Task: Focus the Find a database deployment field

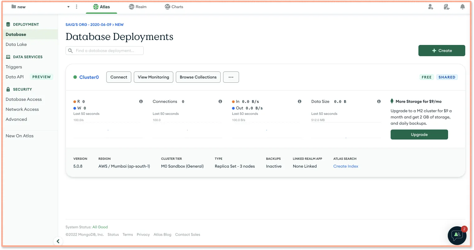Action: [x=105, y=51]
